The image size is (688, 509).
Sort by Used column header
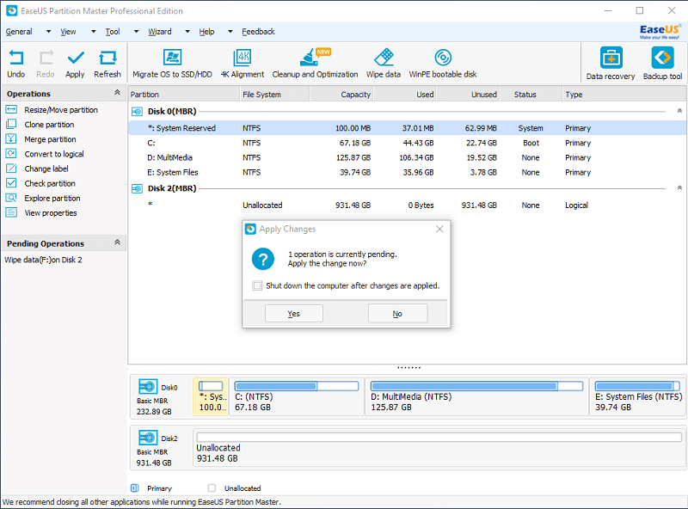pyautogui.click(x=405, y=95)
